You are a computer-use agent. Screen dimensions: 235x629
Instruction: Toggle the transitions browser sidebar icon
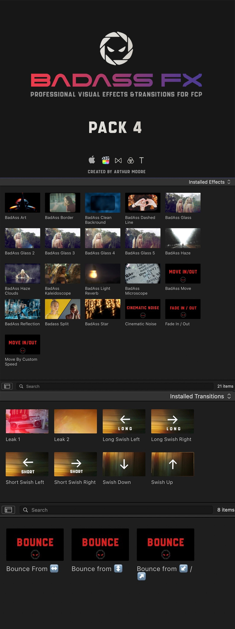8,510
